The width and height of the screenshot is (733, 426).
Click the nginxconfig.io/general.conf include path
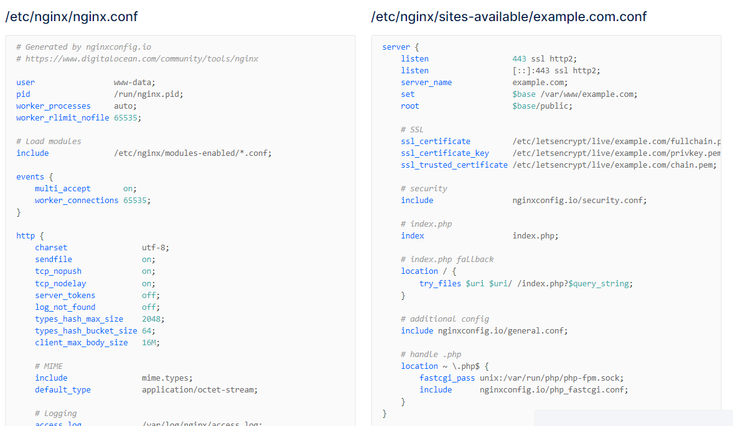(x=503, y=331)
